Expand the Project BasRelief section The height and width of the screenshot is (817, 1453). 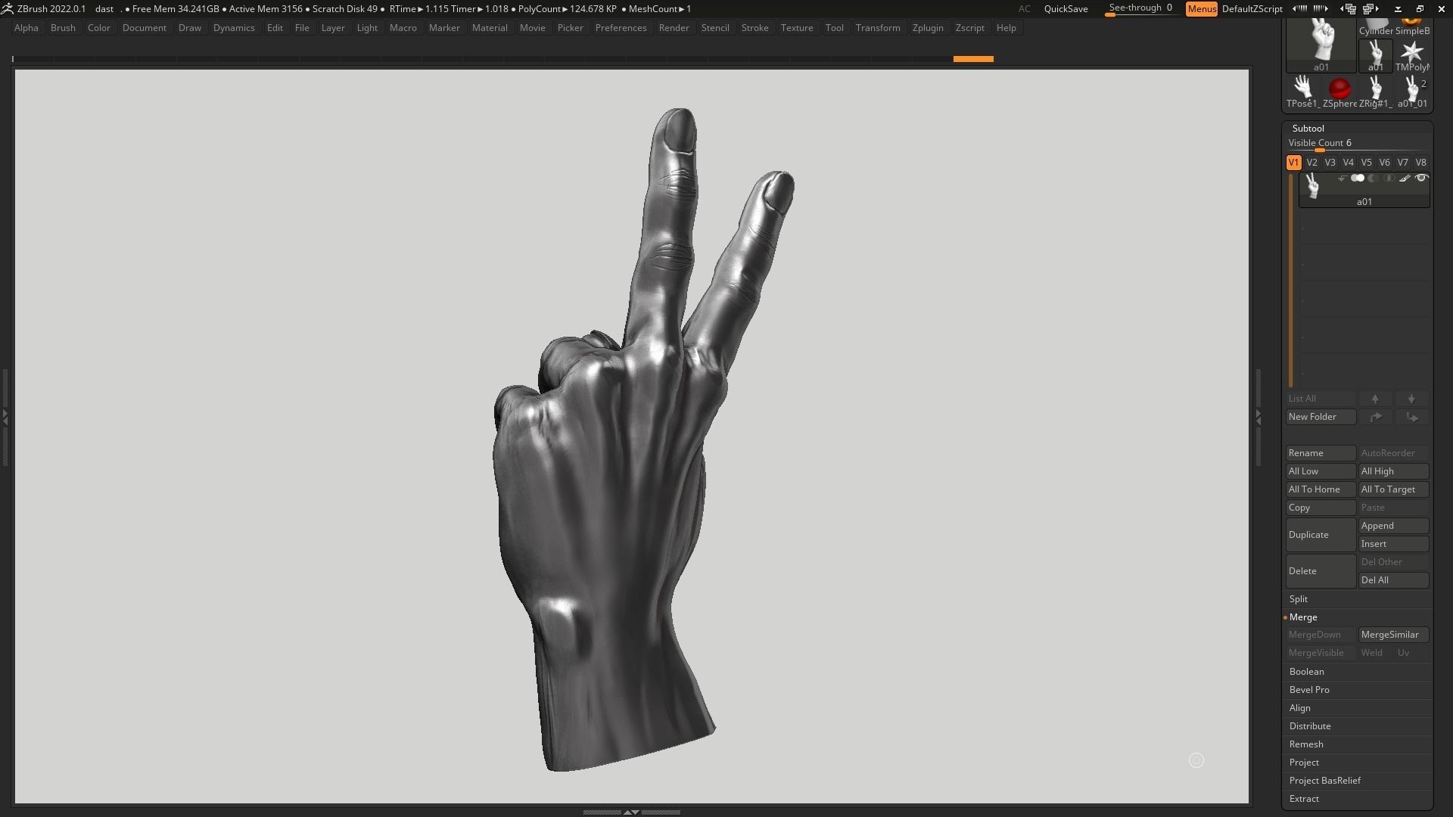(1325, 781)
